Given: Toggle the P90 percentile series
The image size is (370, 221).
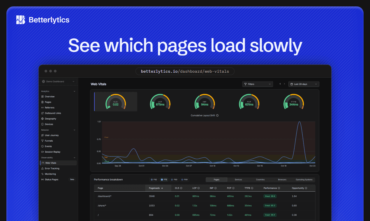Looking at the screenshot, I should tap(174, 180).
